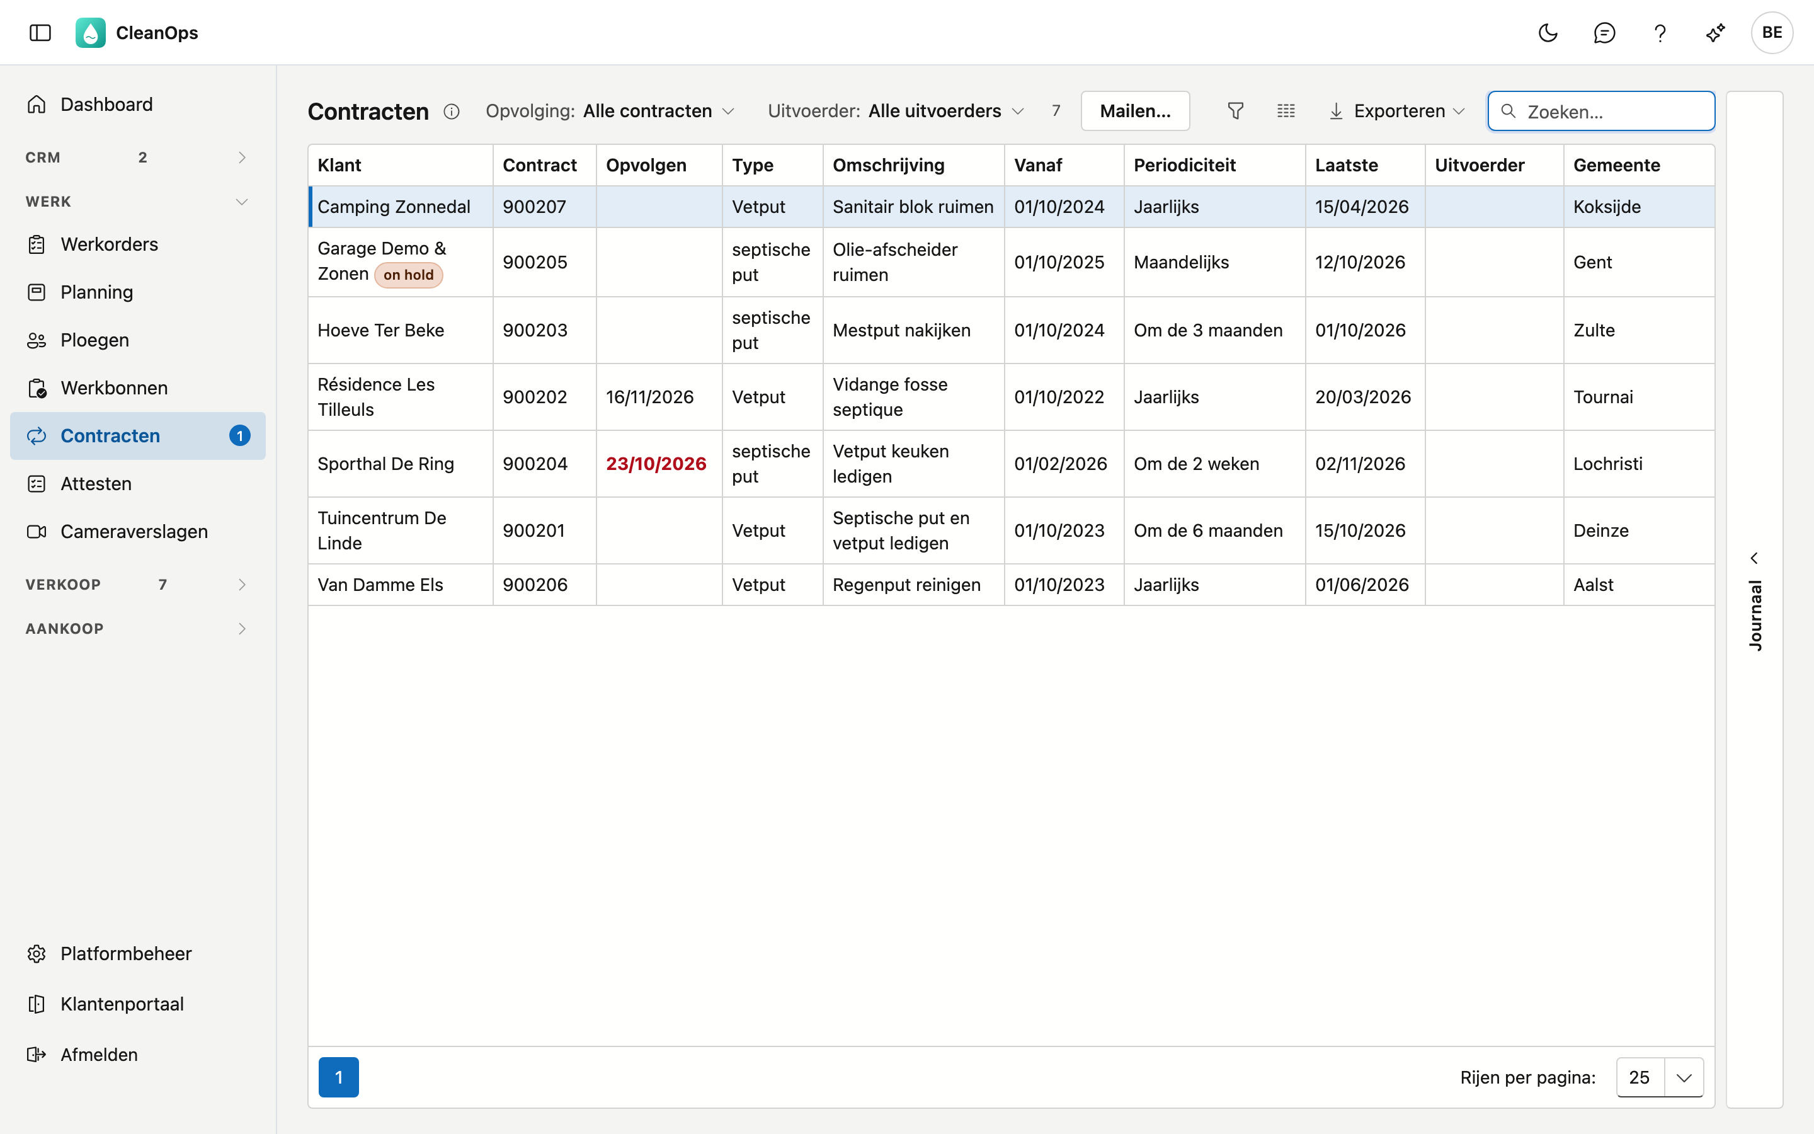Open Platformbeheer settings
Image resolution: width=1814 pixels, height=1134 pixels.
[x=138, y=953]
